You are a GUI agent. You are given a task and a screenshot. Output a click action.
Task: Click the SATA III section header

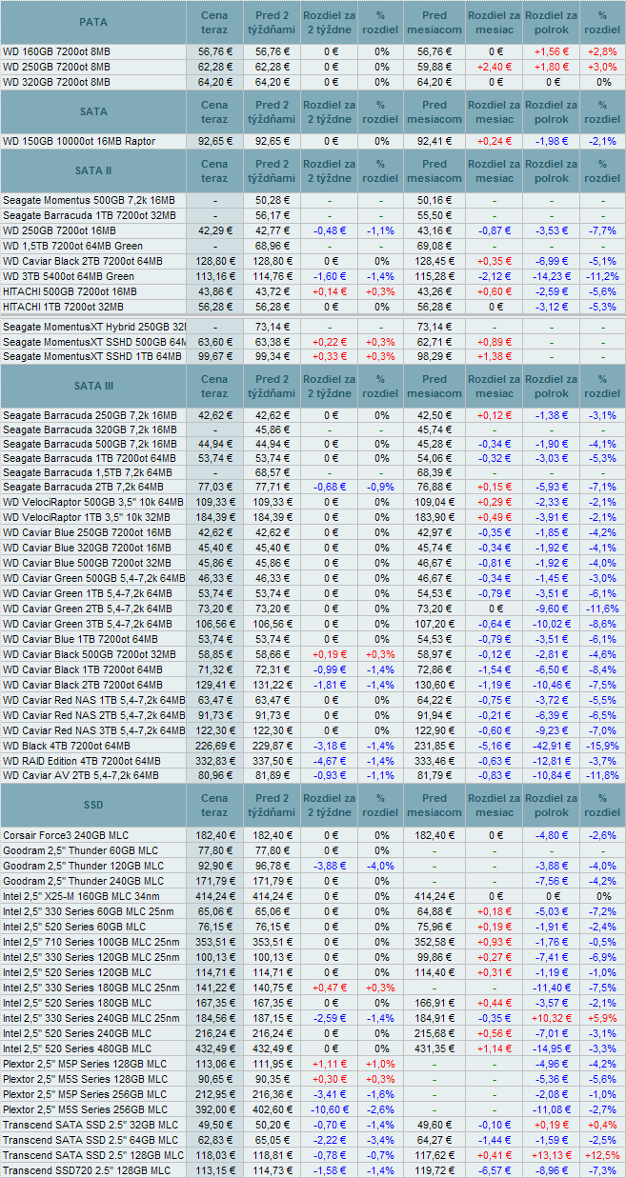93,386
